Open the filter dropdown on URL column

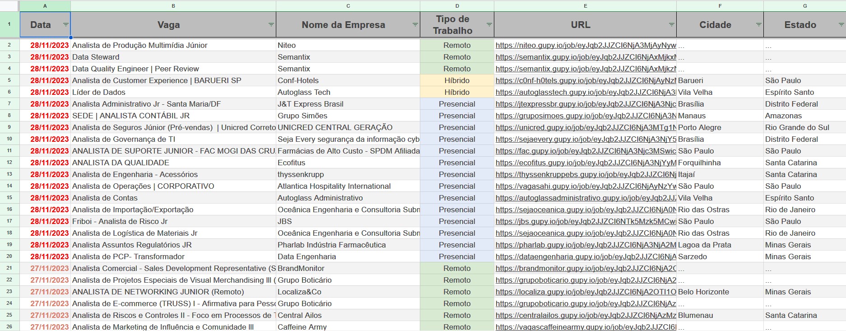point(672,25)
